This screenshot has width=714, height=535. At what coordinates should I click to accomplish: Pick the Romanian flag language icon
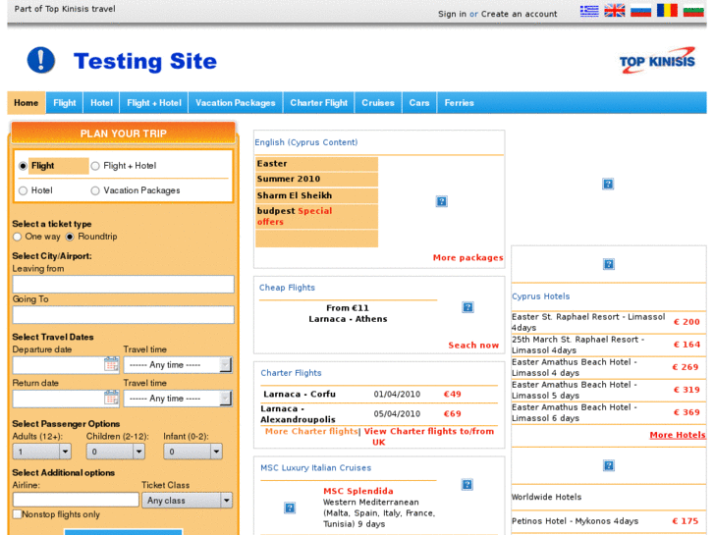[x=667, y=10]
